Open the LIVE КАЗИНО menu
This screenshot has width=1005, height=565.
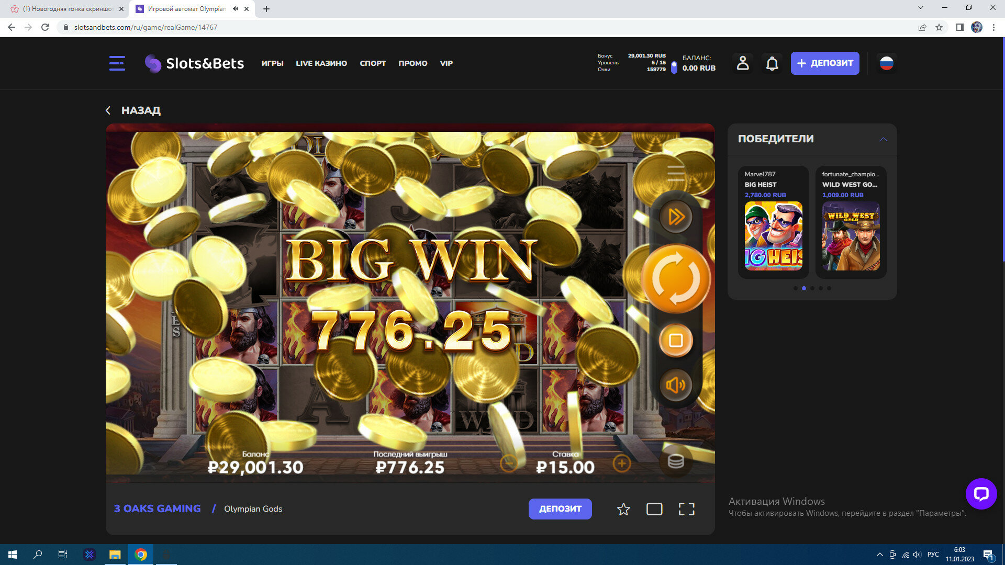click(321, 63)
